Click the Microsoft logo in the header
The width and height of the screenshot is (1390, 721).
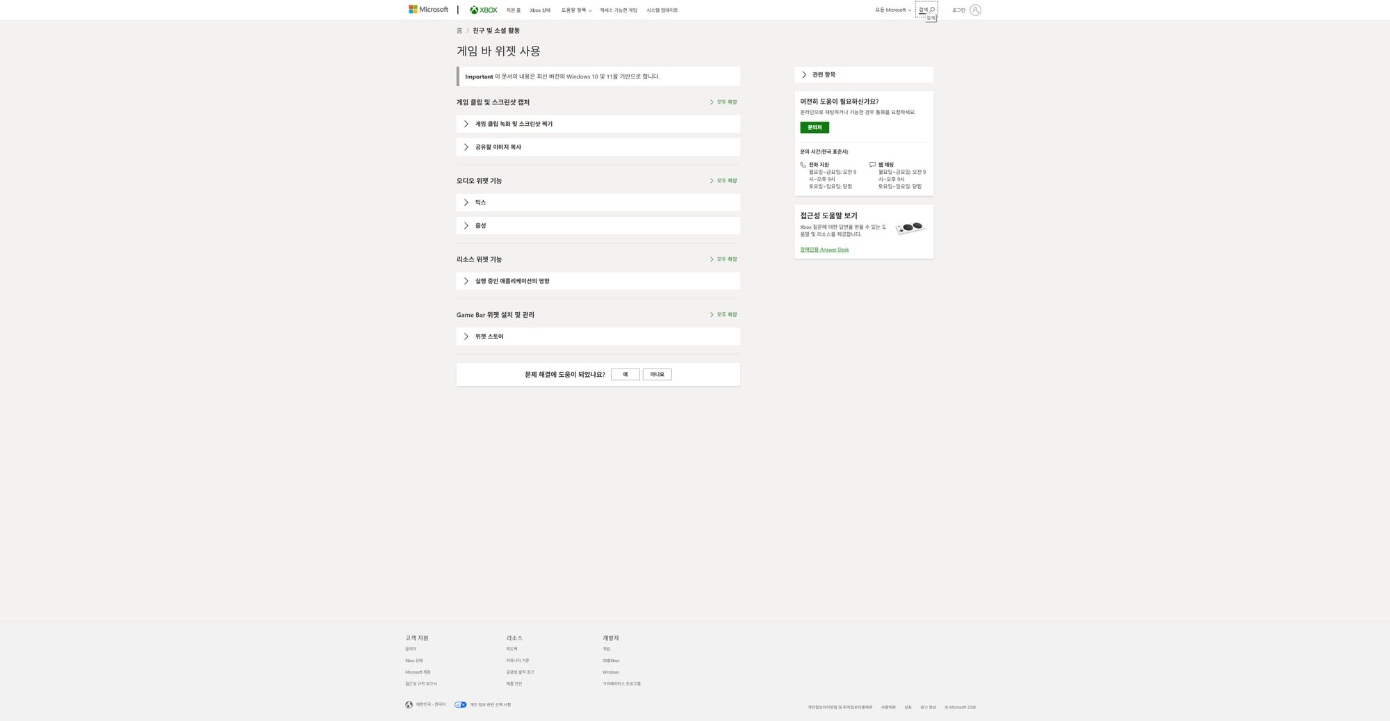[x=428, y=10]
